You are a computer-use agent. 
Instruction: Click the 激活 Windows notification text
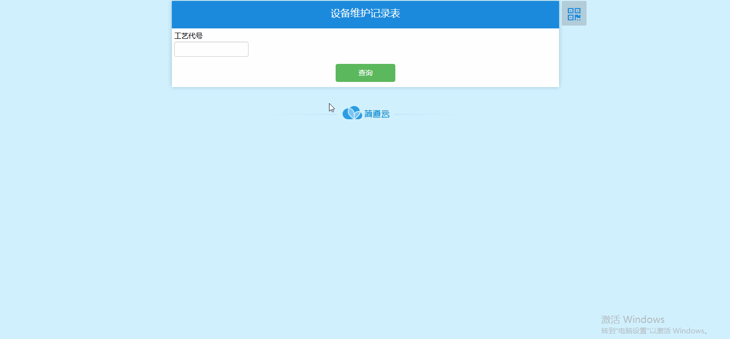point(632,319)
